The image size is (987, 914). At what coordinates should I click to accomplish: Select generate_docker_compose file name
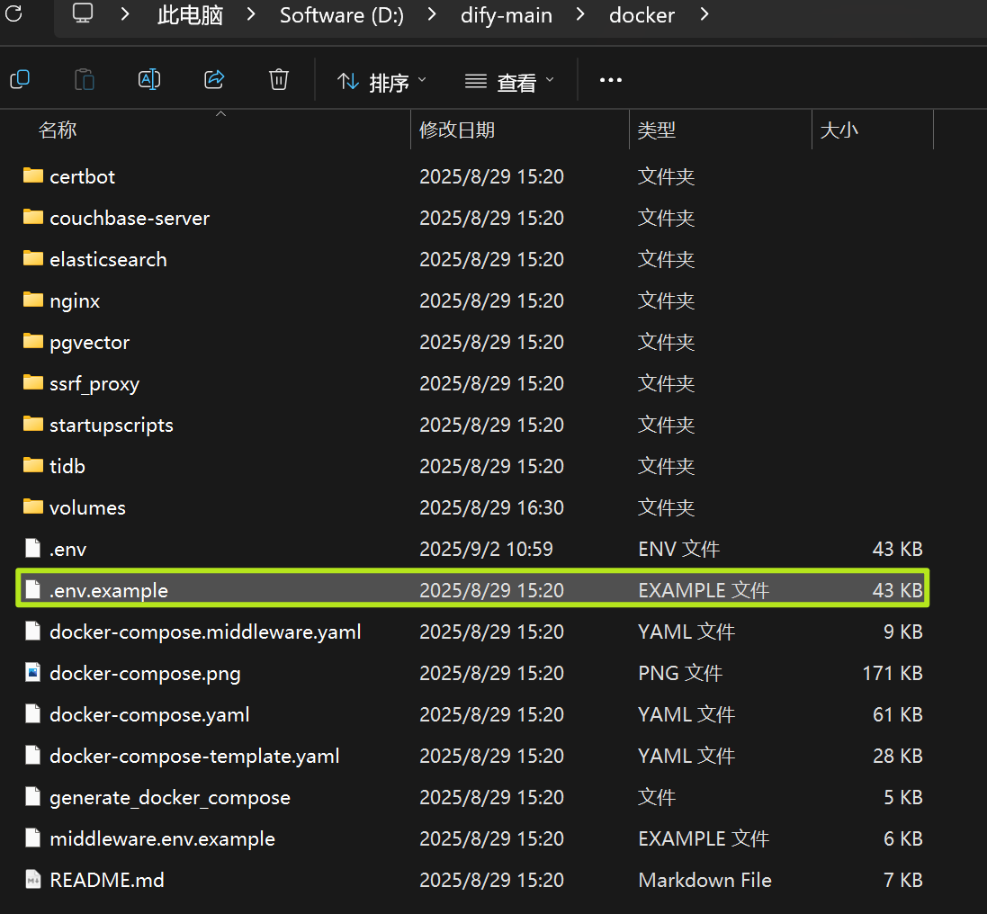pyautogui.click(x=170, y=798)
